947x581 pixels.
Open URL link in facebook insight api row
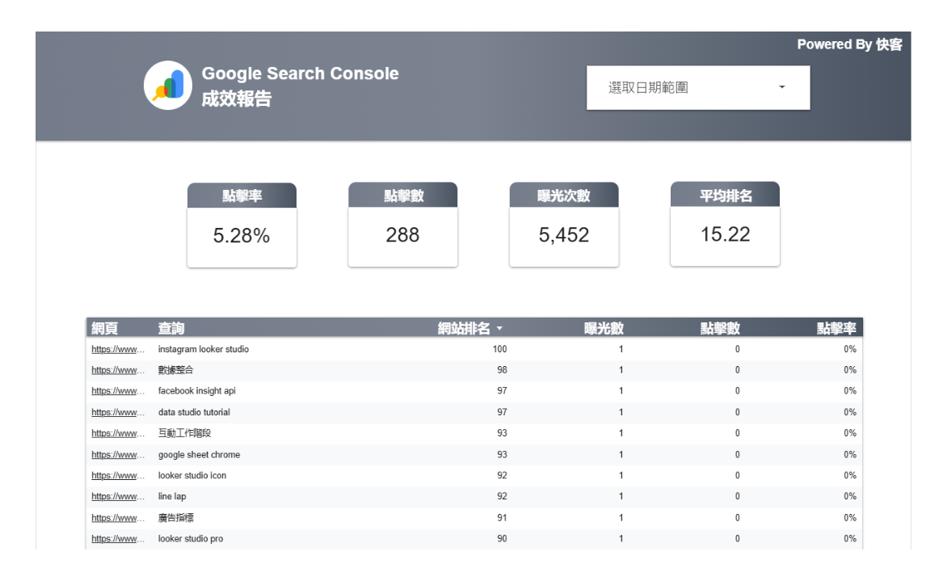tap(118, 391)
